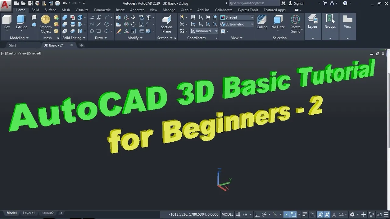Pick the Line tool in Draw panel
Screen dimensions: 390x219
[99, 24]
